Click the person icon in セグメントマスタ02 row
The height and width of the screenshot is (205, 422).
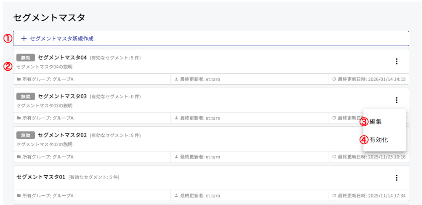point(177,157)
